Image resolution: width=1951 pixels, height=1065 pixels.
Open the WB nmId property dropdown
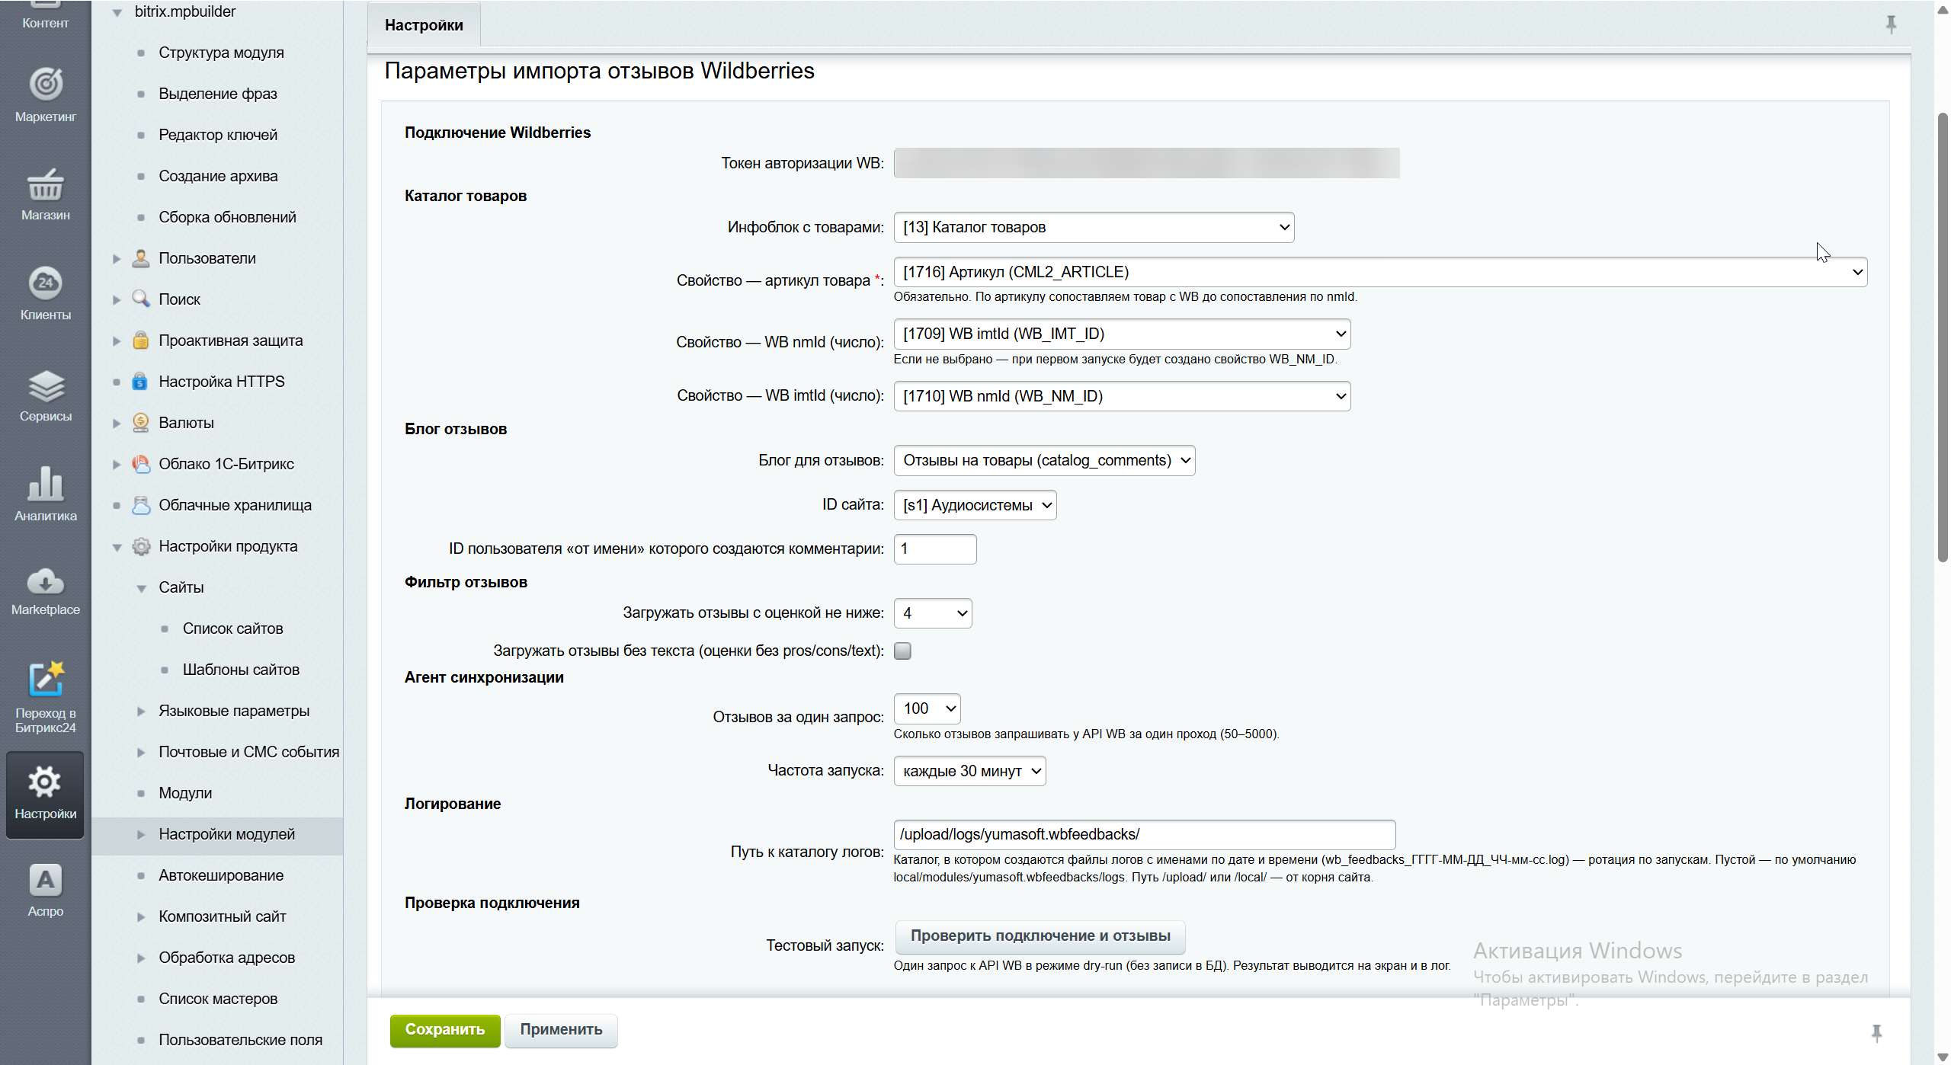(1122, 334)
